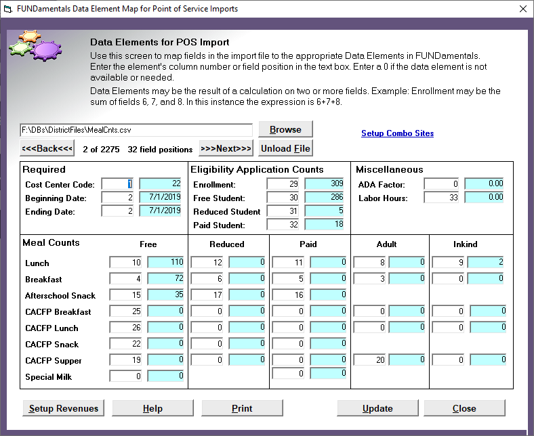Click the Update button
Image resolution: width=534 pixels, height=436 pixels.
coord(377,408)
